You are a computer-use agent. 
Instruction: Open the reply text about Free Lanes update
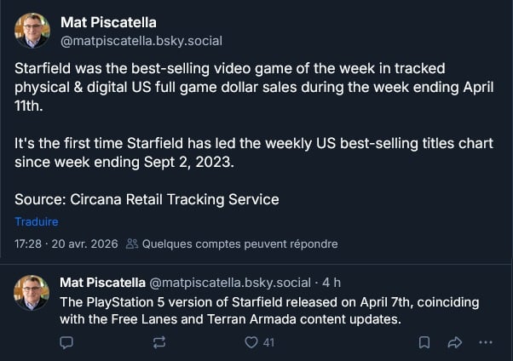pos(269,311)
